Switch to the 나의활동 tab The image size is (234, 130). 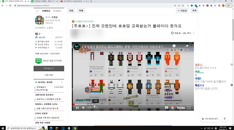tap(57, 11)
